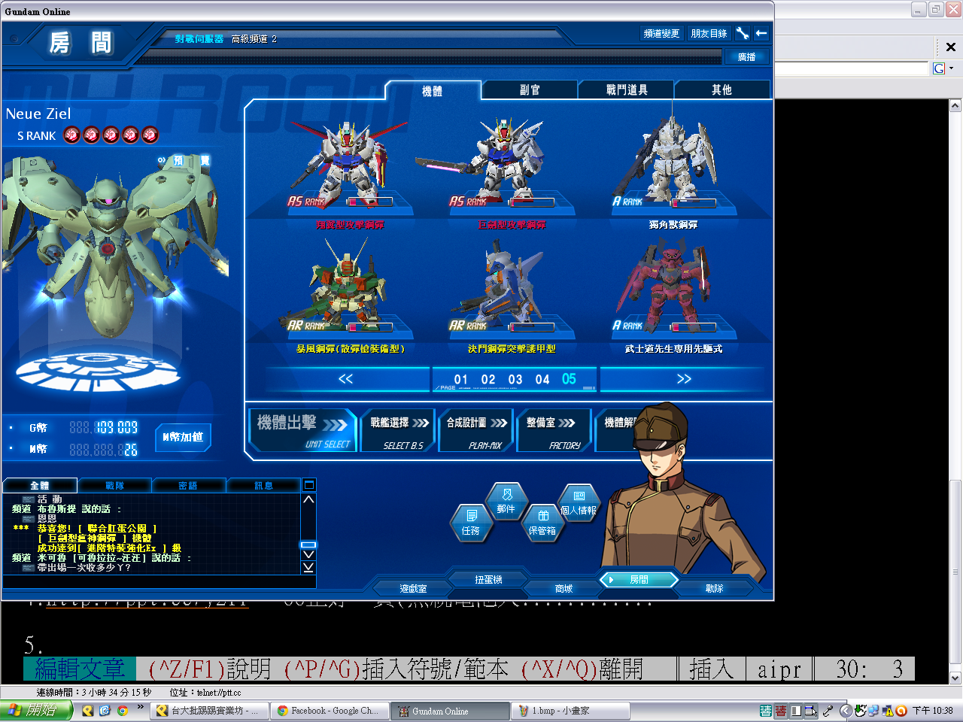The height and width of the screenshot is (722, 963).
Task: Jump to unit page 04
Action: tap(542, 380)
